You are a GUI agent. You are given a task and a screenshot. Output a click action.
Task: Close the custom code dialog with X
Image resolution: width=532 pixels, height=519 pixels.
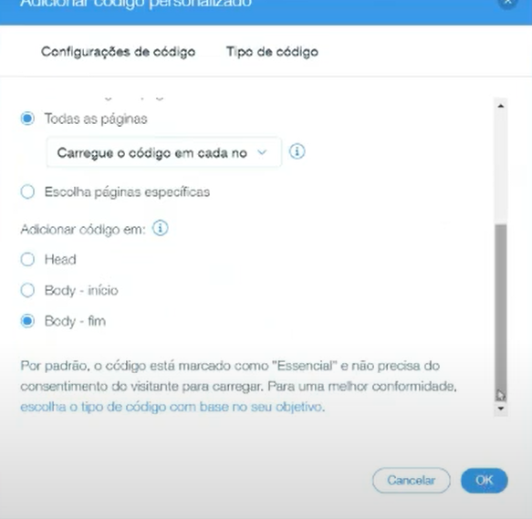(x=507, y=3)
